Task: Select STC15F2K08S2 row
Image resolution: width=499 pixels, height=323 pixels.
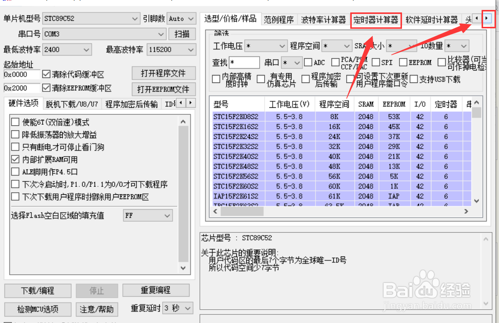Action: (341, 117)
